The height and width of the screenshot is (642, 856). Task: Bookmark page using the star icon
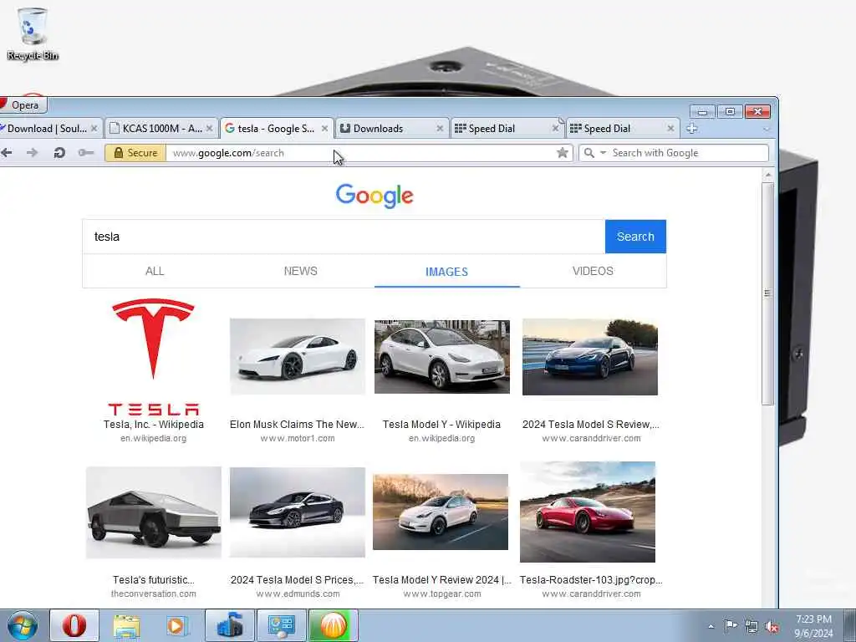tap(563, 153)
